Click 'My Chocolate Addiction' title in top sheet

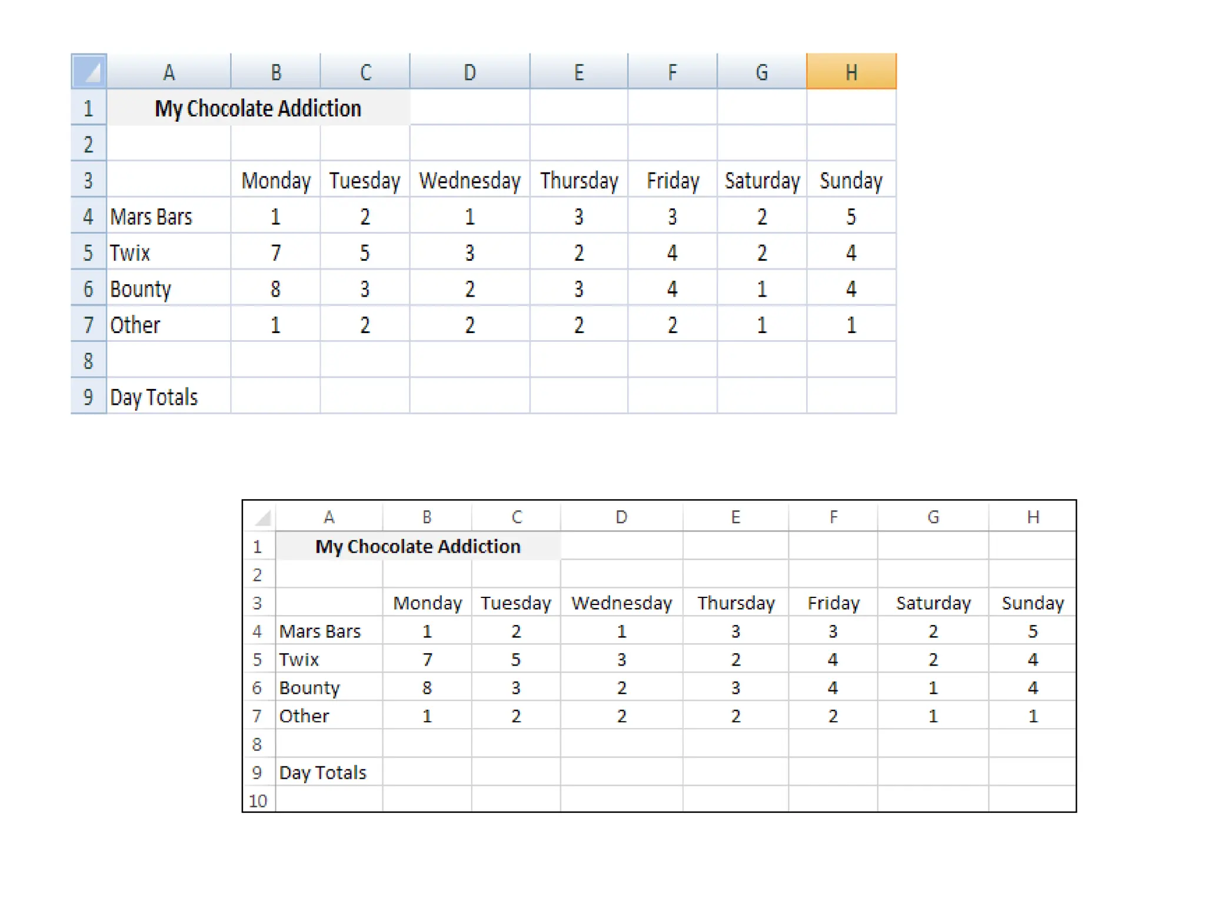coord(258,108)
